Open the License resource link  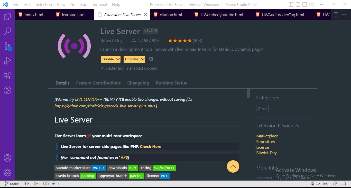tap(263, 147)
